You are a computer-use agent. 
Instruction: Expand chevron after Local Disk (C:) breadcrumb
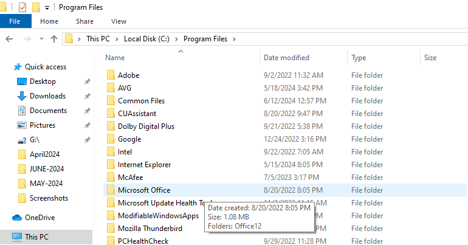[176, 39]
